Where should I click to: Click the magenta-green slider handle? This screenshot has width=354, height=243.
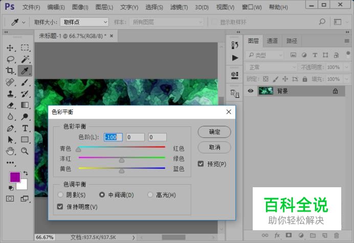point(121,160)
